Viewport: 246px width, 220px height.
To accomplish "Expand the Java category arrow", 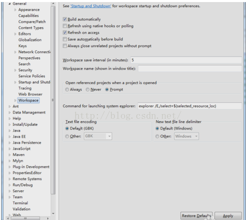I will click(10, 130).
